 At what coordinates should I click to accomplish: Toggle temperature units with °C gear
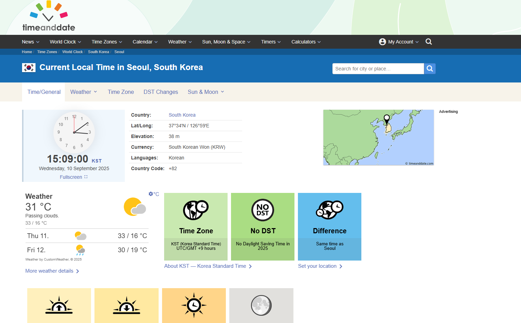click(154, 194)
